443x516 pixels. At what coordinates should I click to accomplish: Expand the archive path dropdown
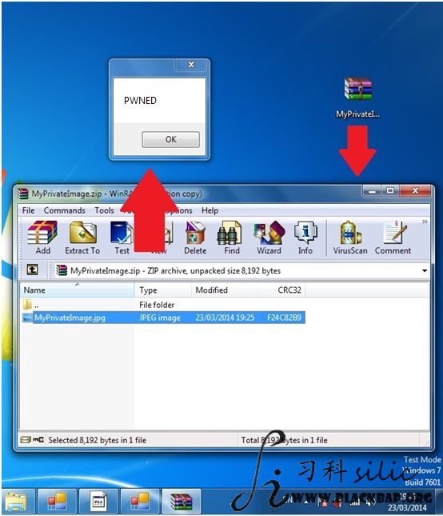(x=425, y=271)
